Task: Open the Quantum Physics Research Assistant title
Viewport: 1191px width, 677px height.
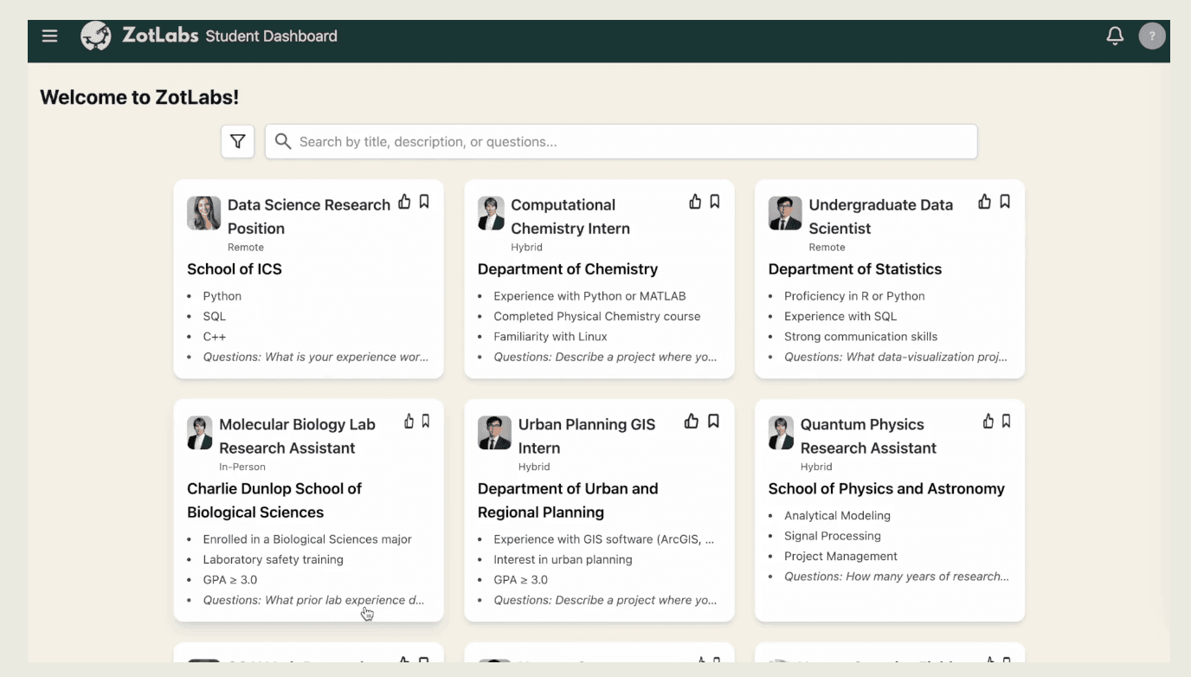Action: 868,436
